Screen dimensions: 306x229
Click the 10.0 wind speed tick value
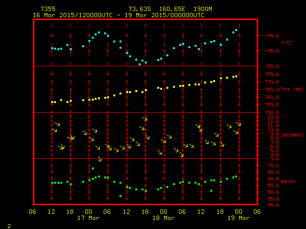(273, 129)
